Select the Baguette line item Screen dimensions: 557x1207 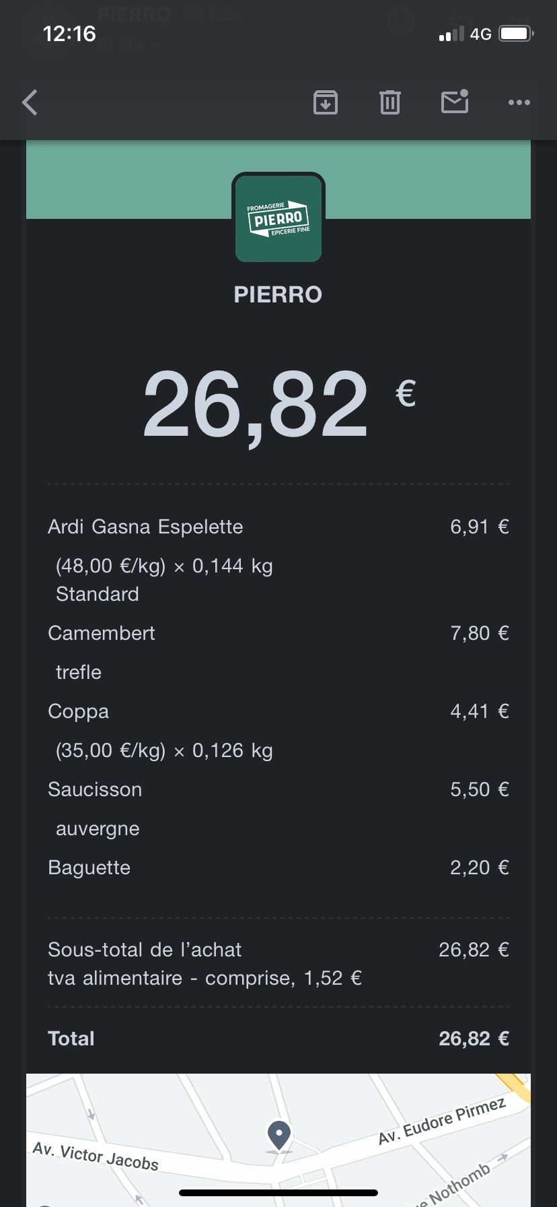point(89,868)
